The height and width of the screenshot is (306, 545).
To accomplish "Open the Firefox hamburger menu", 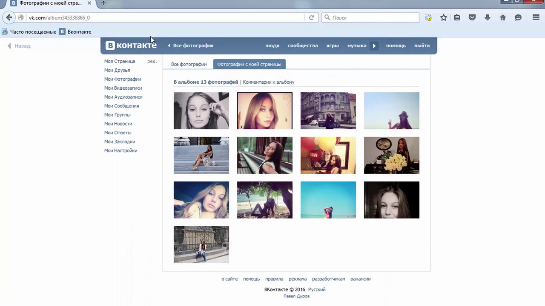I will click(536, 17).
